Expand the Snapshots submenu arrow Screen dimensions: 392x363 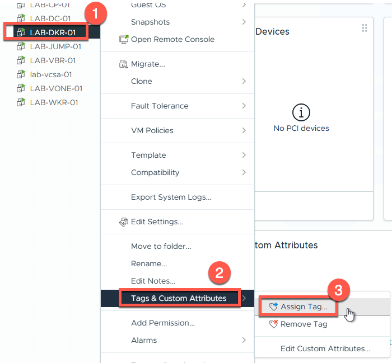(244, 22)
